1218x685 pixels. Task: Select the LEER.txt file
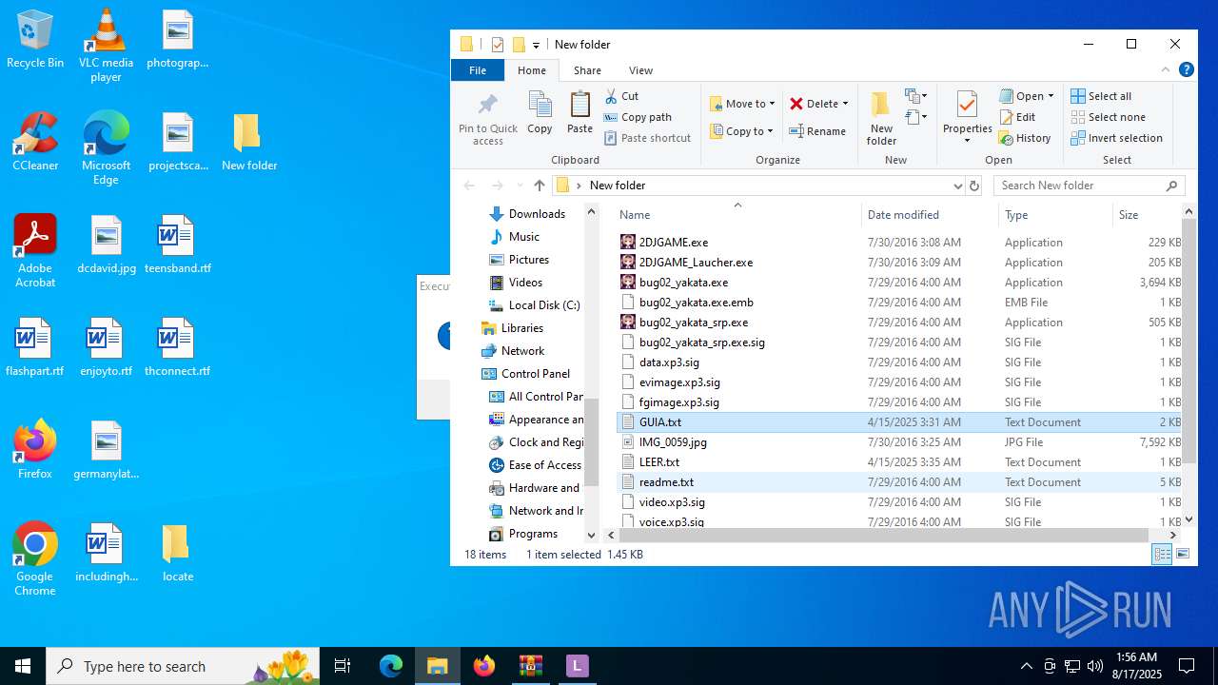(x=658, y=462)
